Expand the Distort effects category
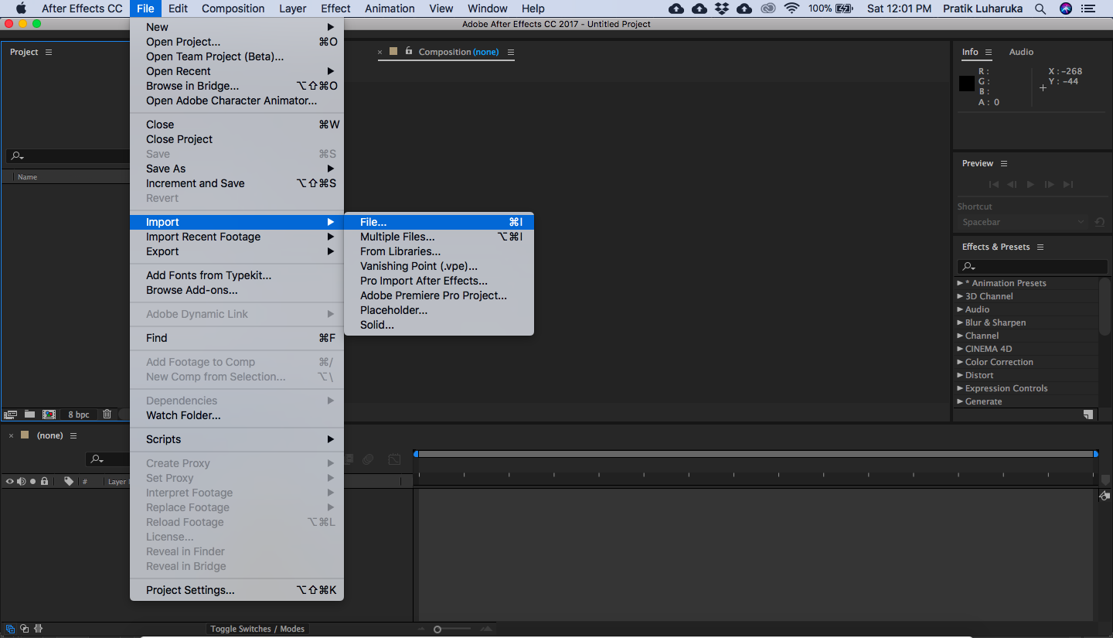 click(960, 375)
